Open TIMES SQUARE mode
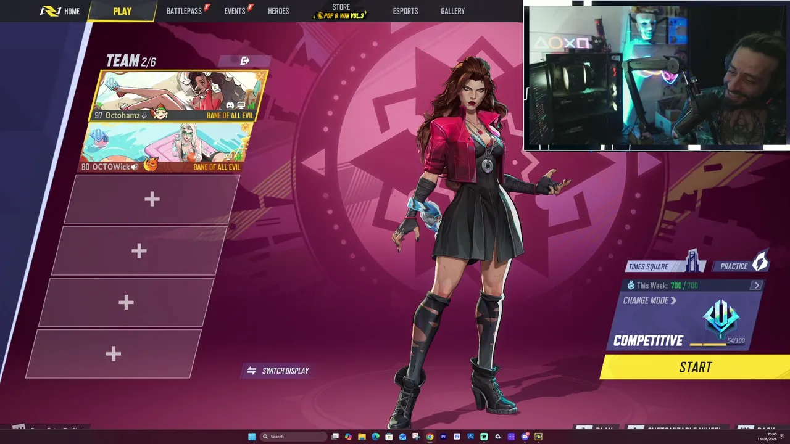The image size is (790, 444). click(x=665, y=265)
